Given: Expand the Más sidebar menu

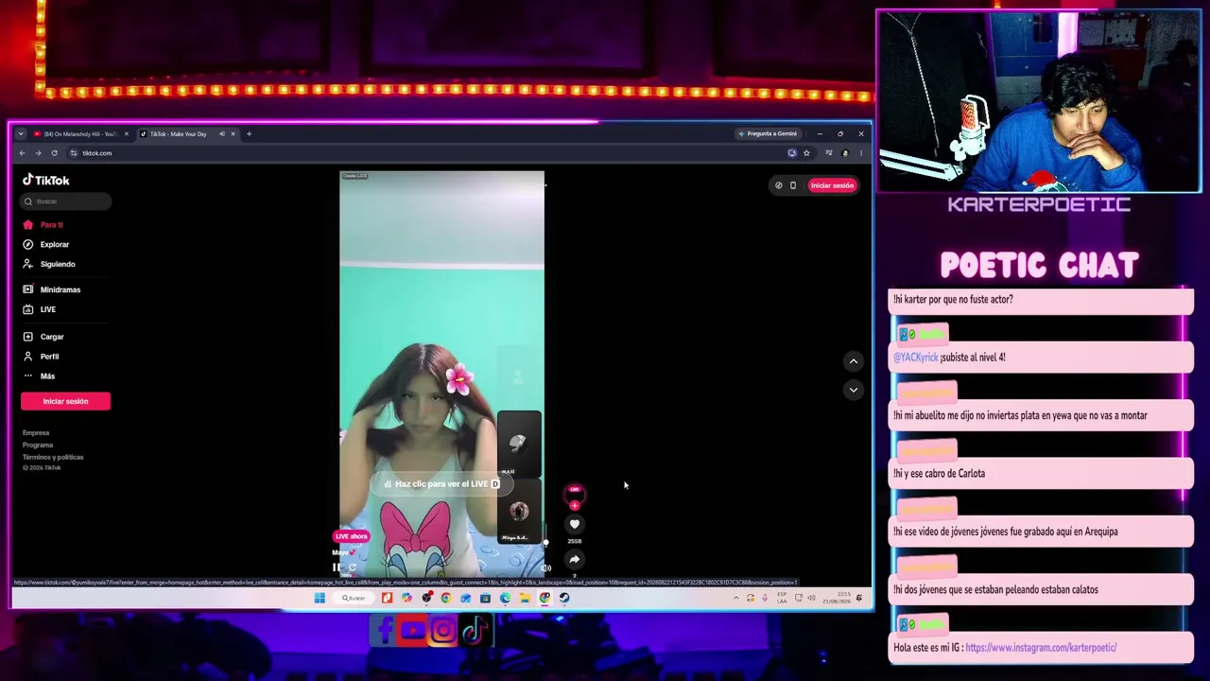Looking at the screenshot, I should [x=40, y=376].
